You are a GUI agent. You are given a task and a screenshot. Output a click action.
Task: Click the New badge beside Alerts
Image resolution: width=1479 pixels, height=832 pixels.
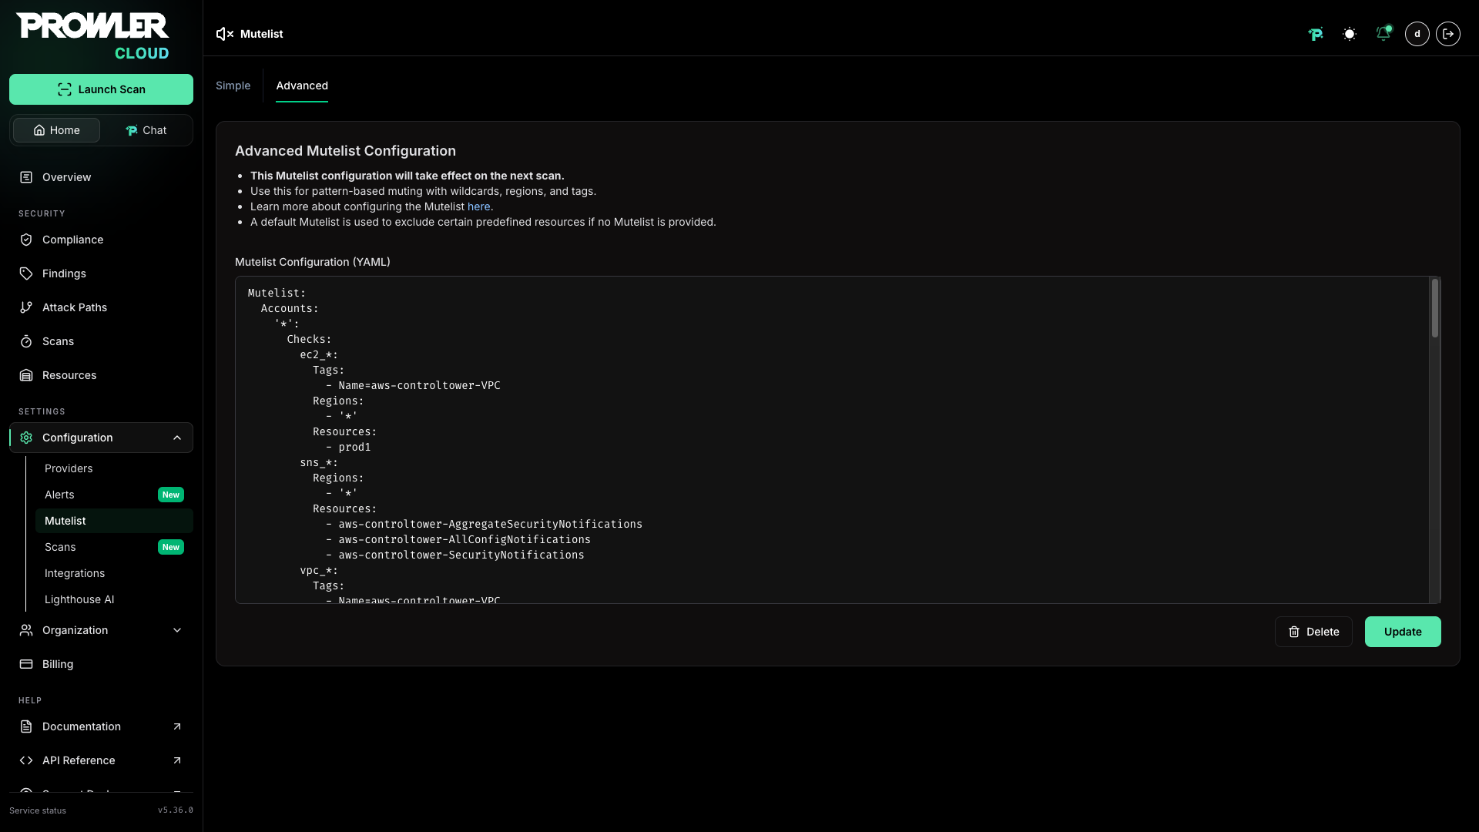[171, 495]
